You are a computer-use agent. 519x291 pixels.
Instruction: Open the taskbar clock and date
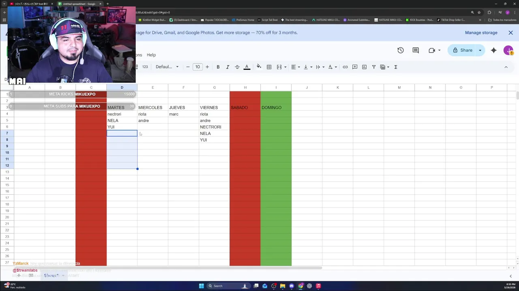[509, 286]
